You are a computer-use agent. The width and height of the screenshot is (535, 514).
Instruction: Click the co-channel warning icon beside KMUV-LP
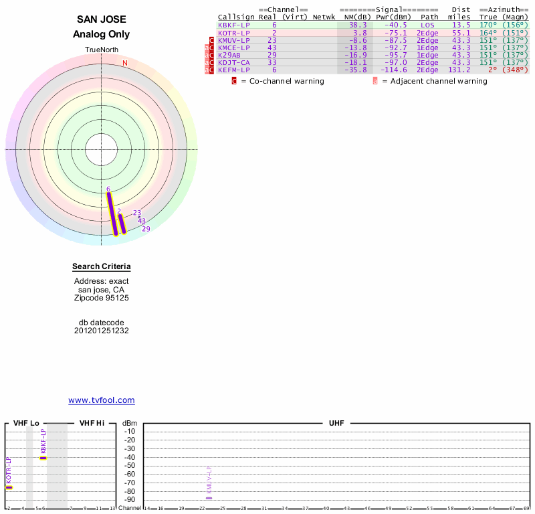[x=212, y=41]
